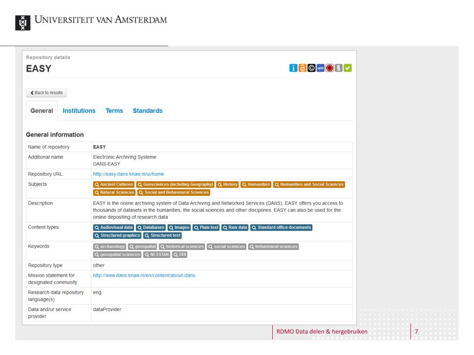Select the Images content type tag
The height and width of the screenshot is (355, 474).
[x=179, y=227]
